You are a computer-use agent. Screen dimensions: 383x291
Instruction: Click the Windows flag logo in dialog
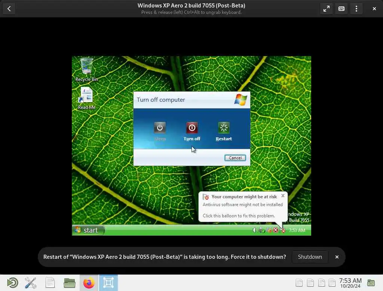(x=240, y=100)
